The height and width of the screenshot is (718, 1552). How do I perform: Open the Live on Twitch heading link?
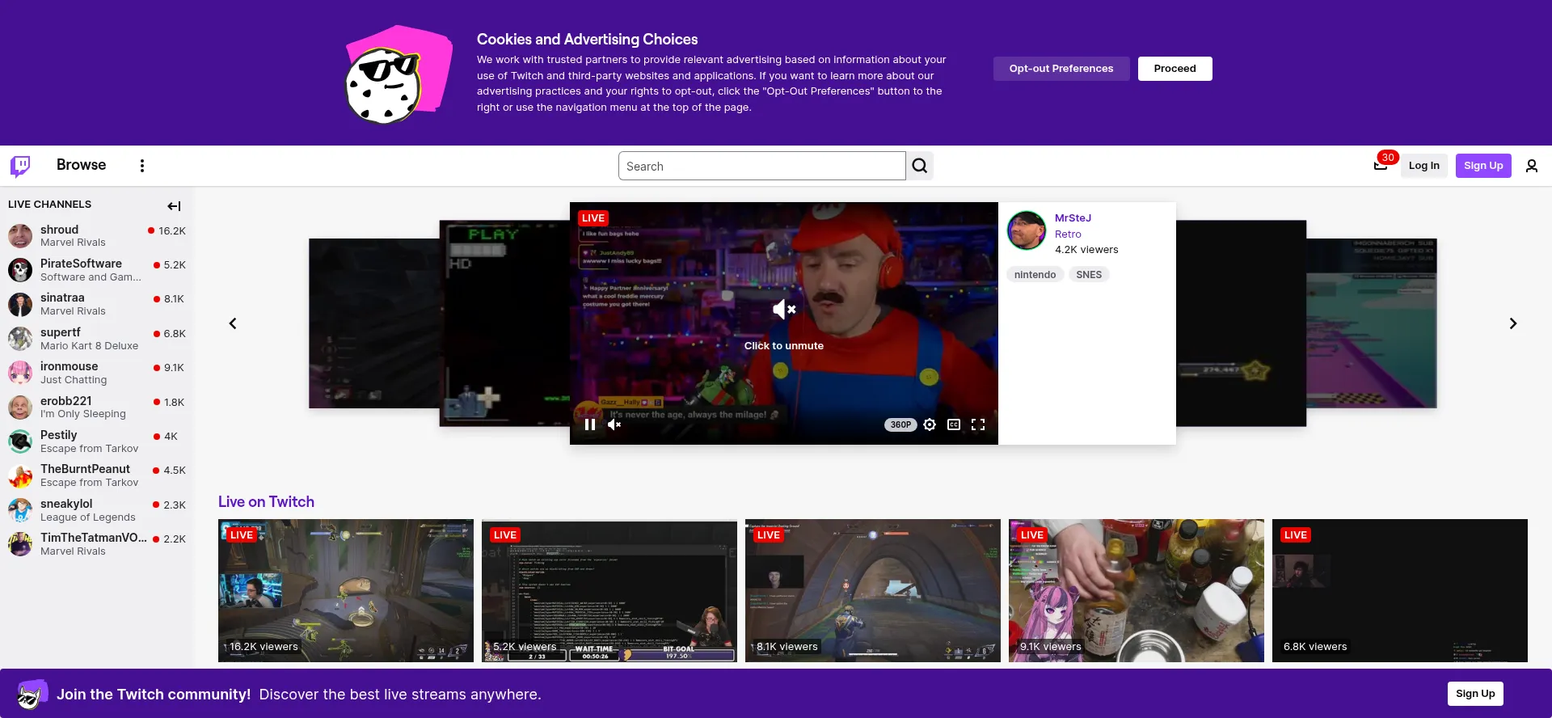[x=266, y=501]
